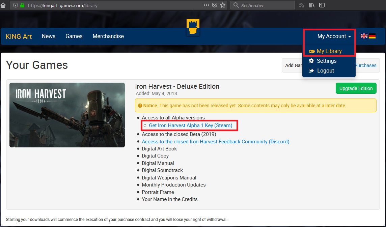Click the Added: May 4, 2018 text
386x227 pixels.
click(x=156, y=93)
